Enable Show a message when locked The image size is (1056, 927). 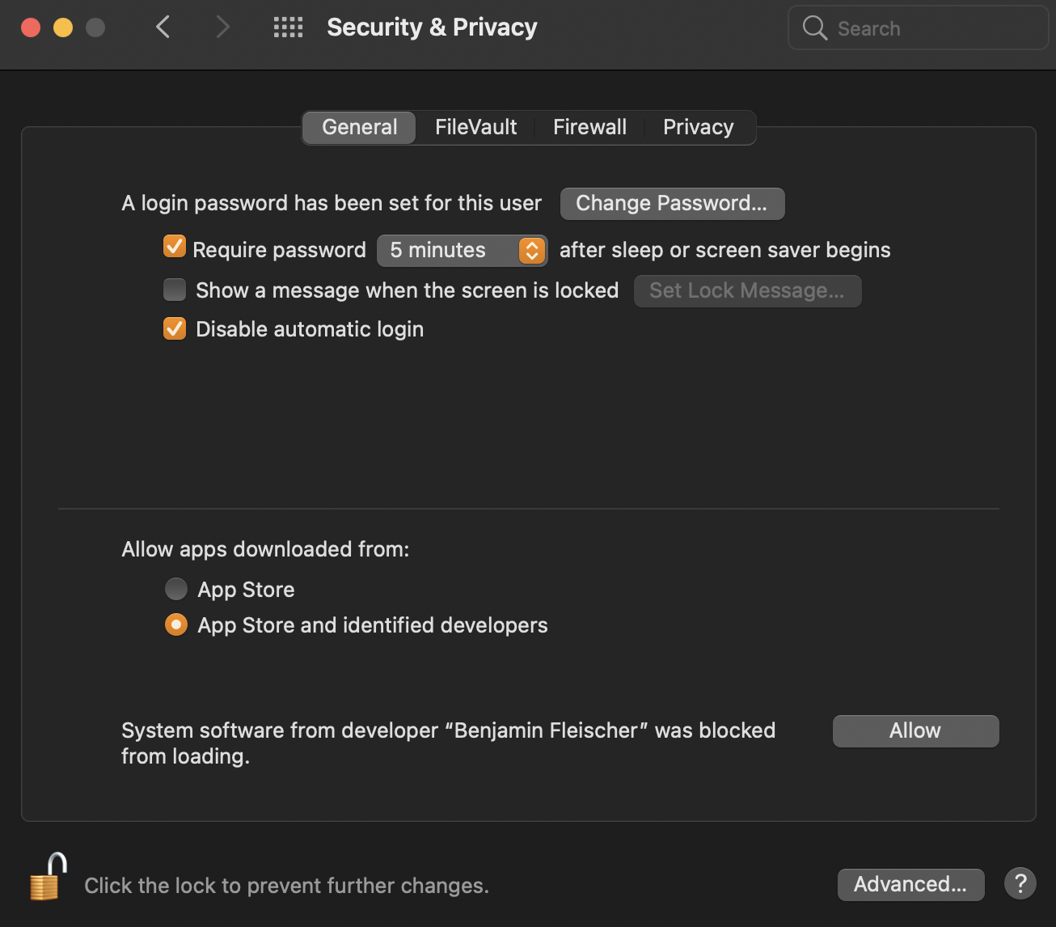175,290
